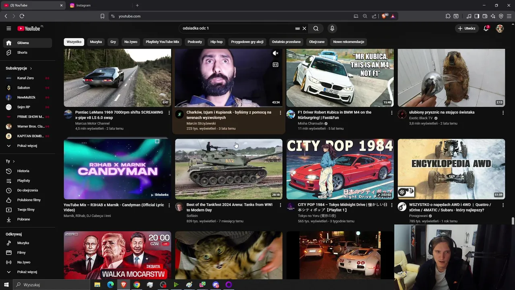This screenshot has height=290, width=515.
Task: Open options menu for the Tankfest 2024 video
Action: pyautogui.click(x=280, y=205)
